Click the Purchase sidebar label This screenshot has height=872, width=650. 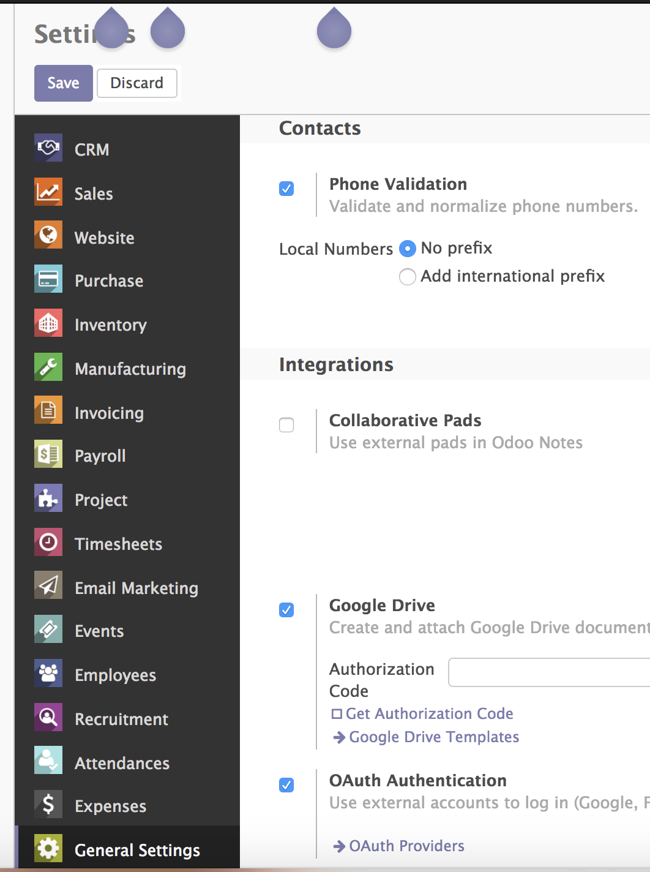[109, 281]
